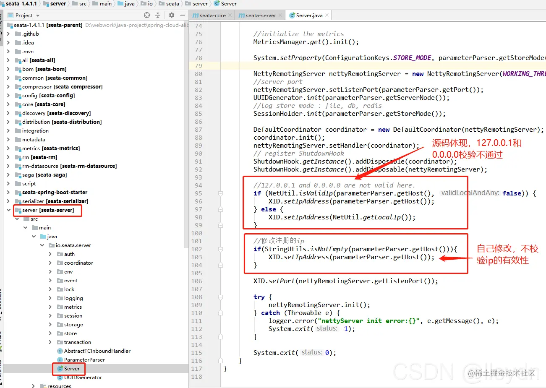Click the store package icon
The image size is (546, 388).
[60, 333]
